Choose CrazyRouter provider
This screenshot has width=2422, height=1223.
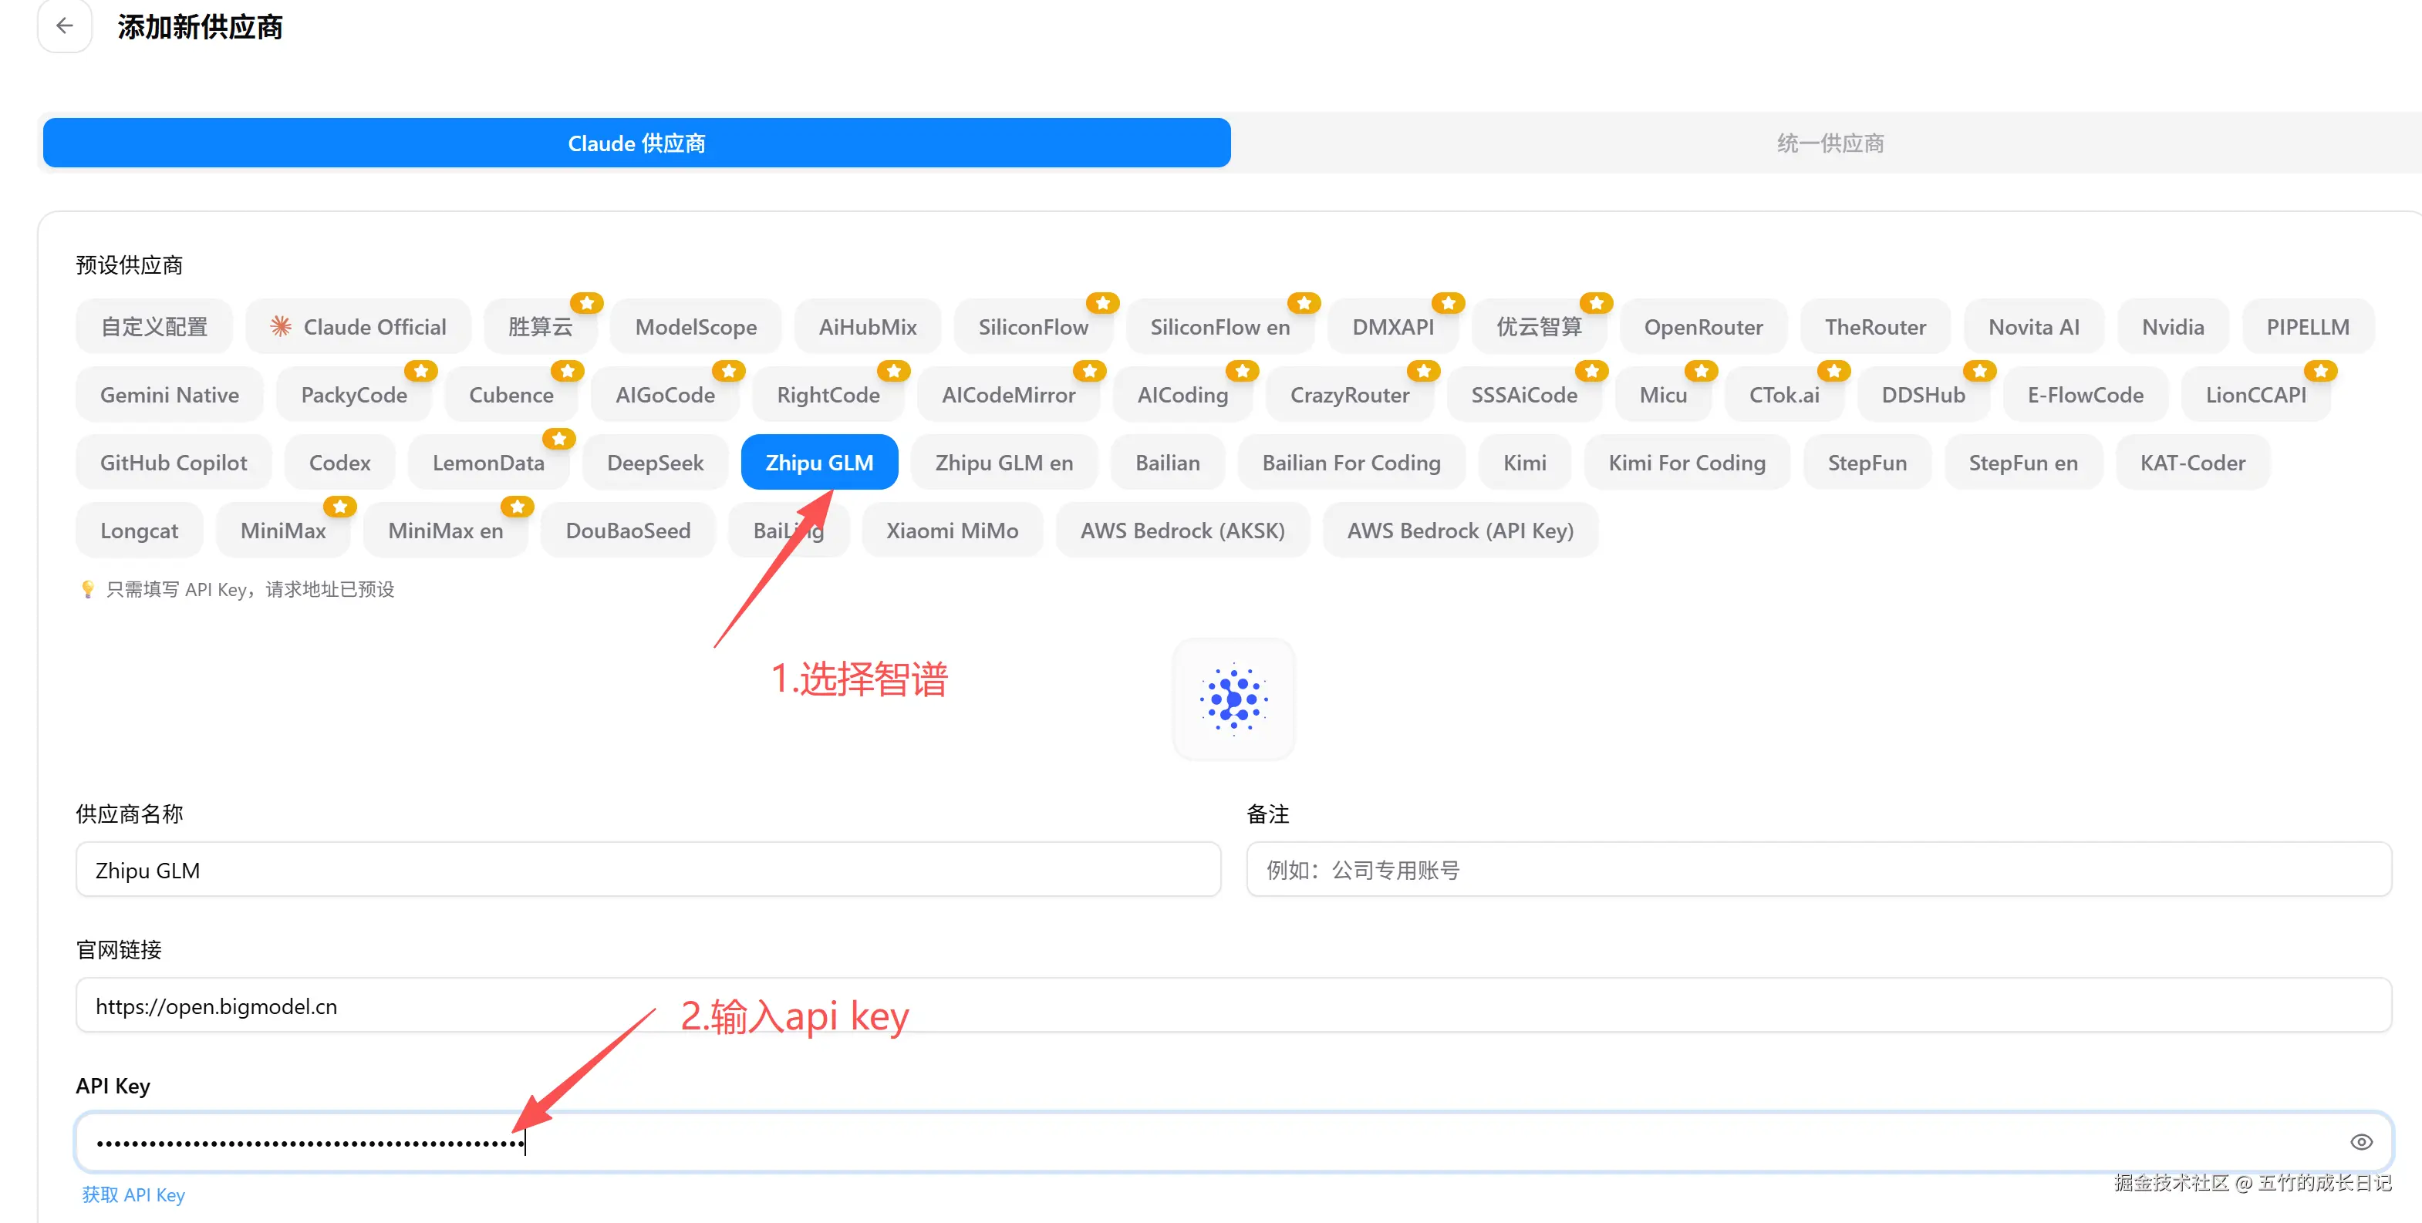click(1350, 395)
